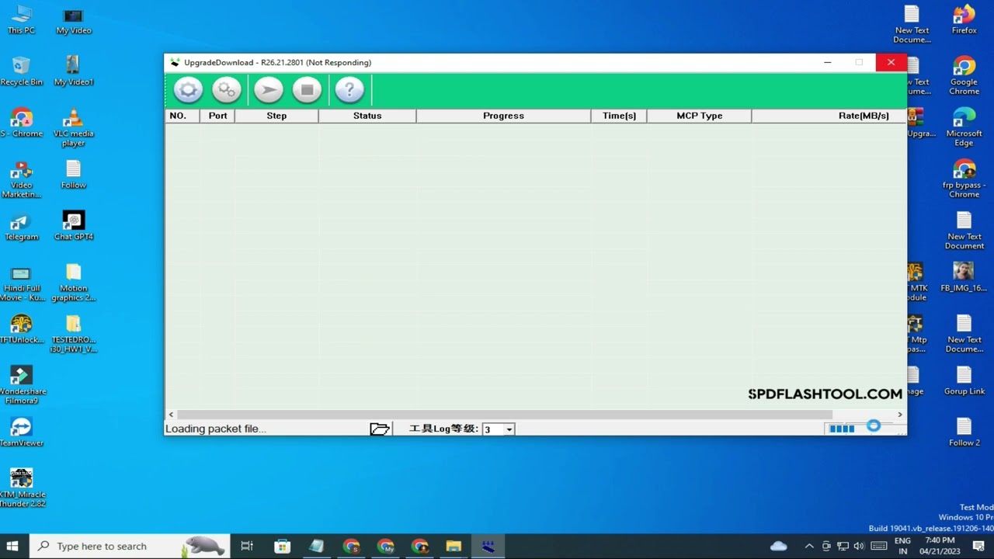994x559 pixels.
Task: Switch to UpgradeDownload taskbar button
Action: (x=488, y=547)
